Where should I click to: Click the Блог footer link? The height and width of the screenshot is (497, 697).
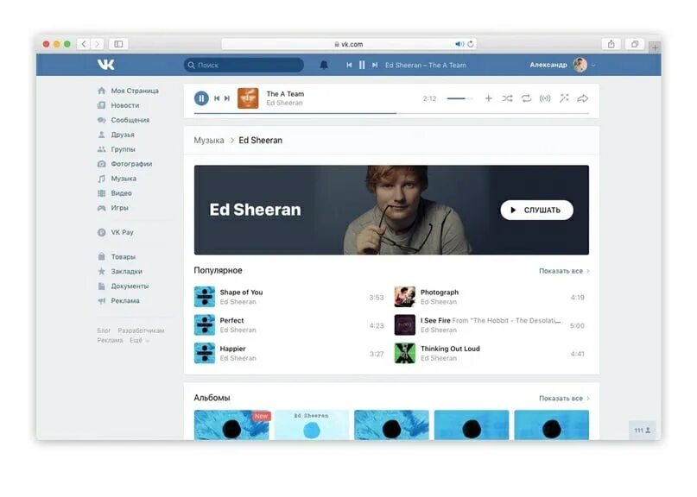pos(104,330)
